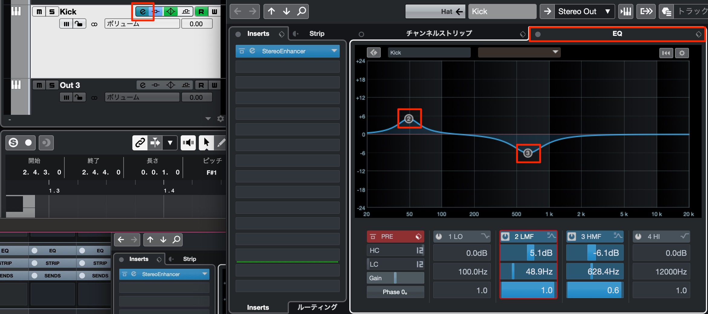Mute the Out 3 track
Viewport: 708px width, 314px height.
point(39,85)
